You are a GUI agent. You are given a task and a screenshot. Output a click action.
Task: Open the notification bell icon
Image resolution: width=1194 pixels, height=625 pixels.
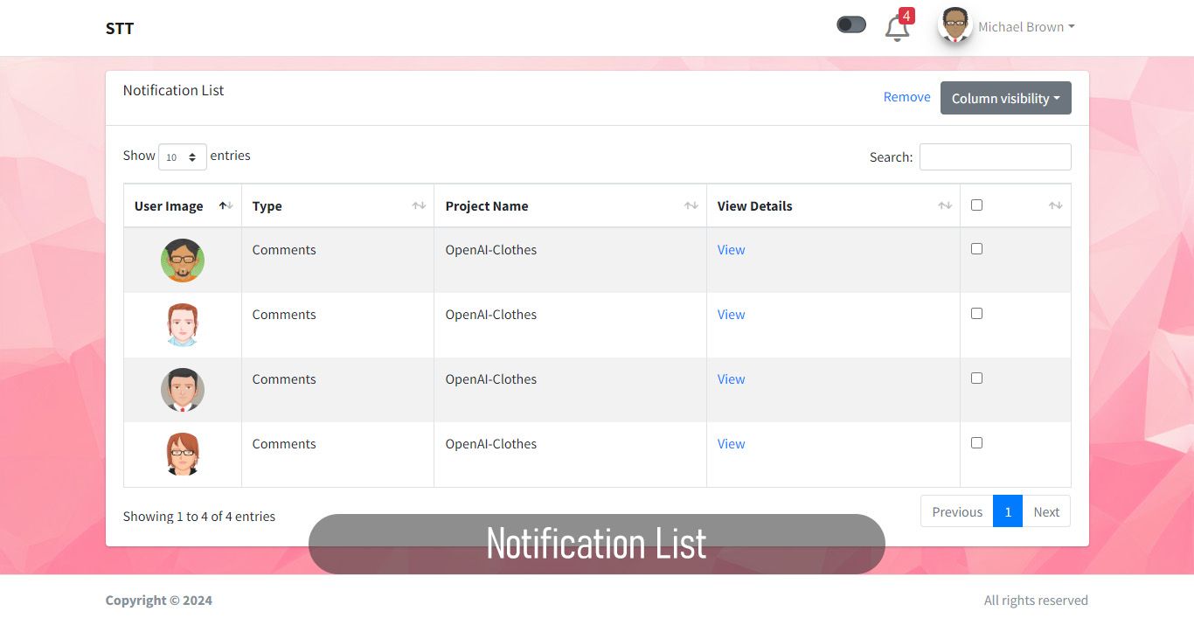pos(897,29)
